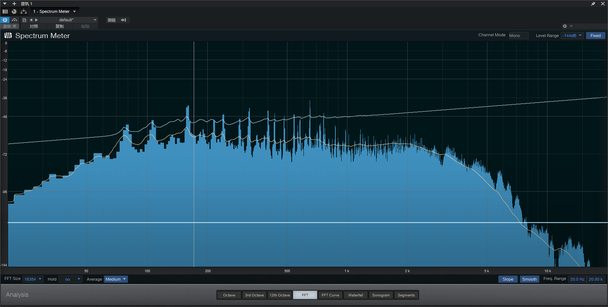Click the 复制 (copy) button
The height and width of the screenshot is (307, 608).
59,26
